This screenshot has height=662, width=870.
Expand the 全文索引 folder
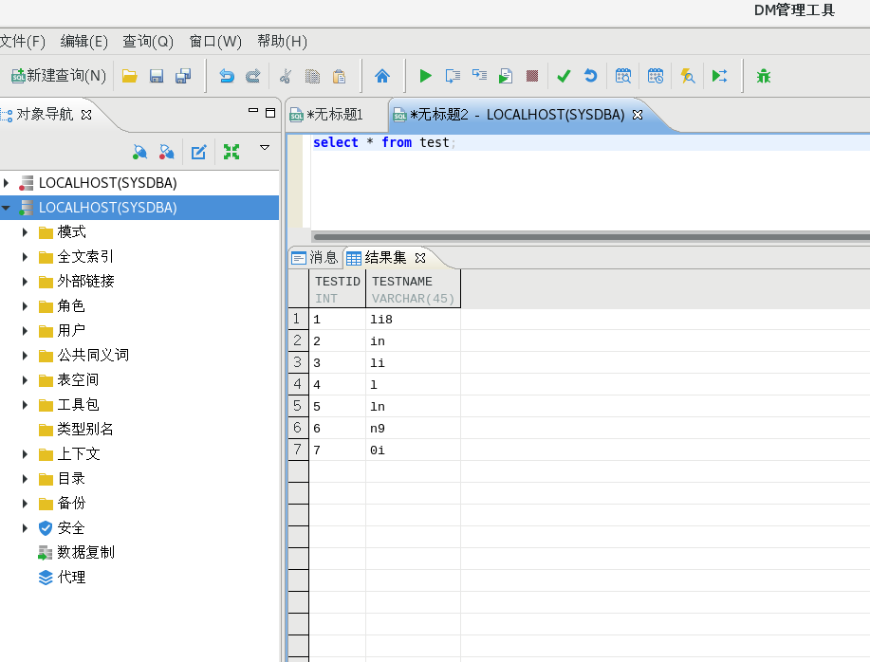coord(25,257)
